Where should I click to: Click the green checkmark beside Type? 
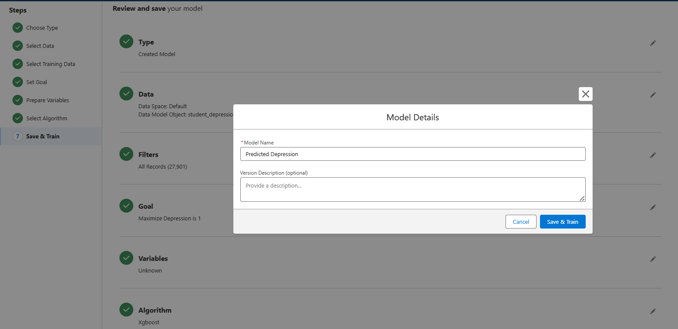[x=126, y=42]
